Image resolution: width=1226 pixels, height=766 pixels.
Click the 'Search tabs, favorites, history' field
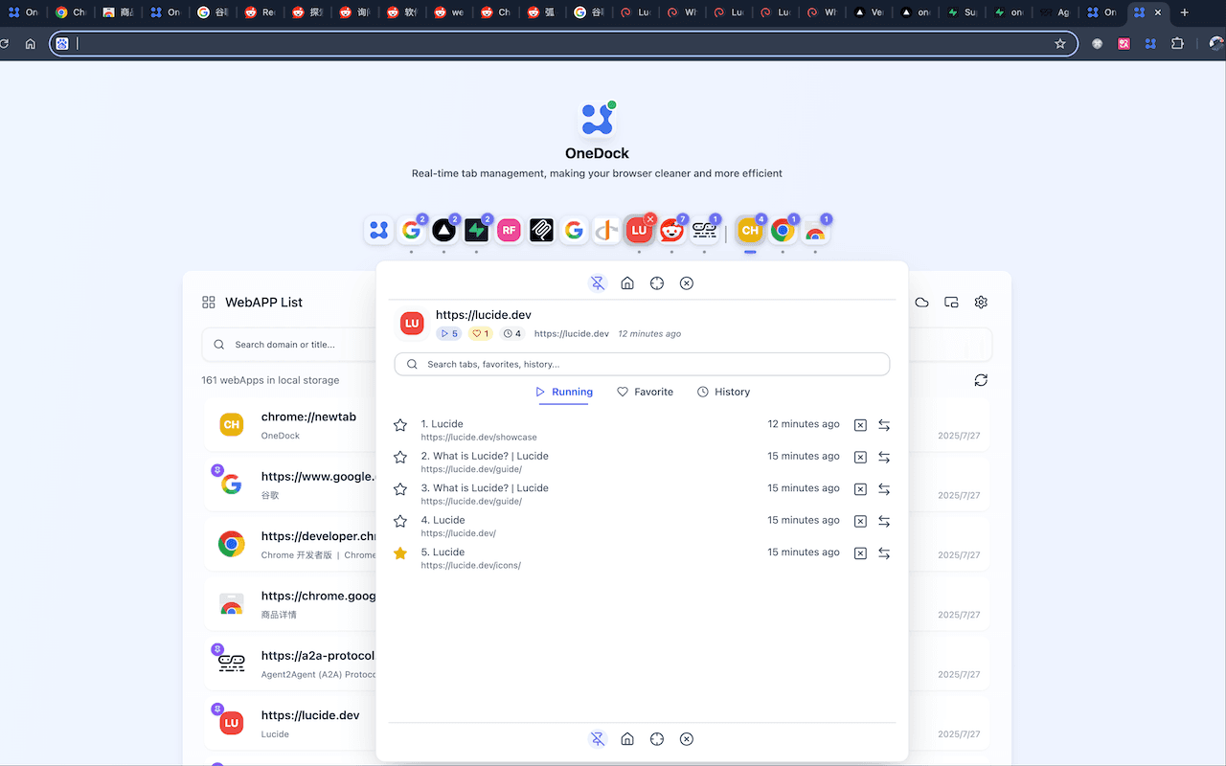point(641,364)
